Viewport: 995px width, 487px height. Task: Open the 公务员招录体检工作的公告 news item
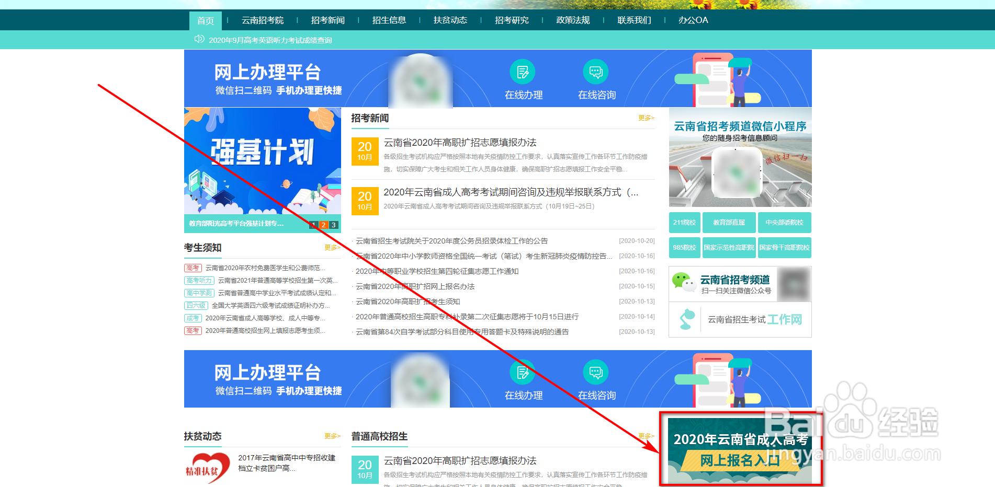coord(452,241)
